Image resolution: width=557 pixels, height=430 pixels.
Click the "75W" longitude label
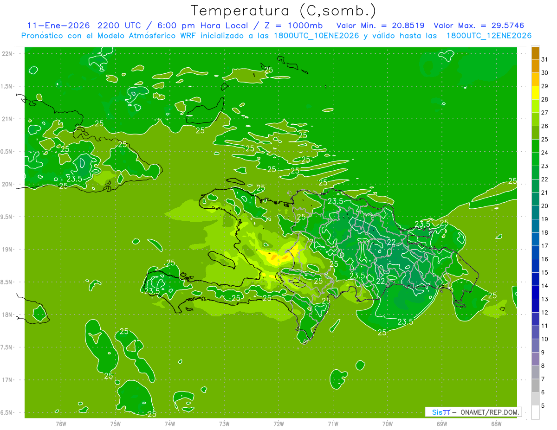point(115,424)
